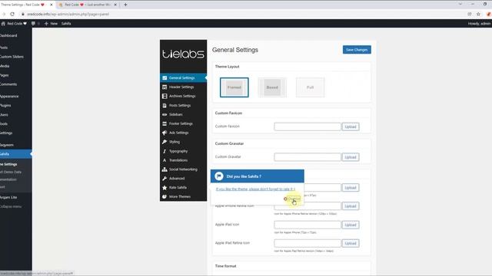Image resolution: width=492 pixels, height=276 pixels.
Task: Click Upload for Apple iPad Icon
Action: (x=351, y=225)
